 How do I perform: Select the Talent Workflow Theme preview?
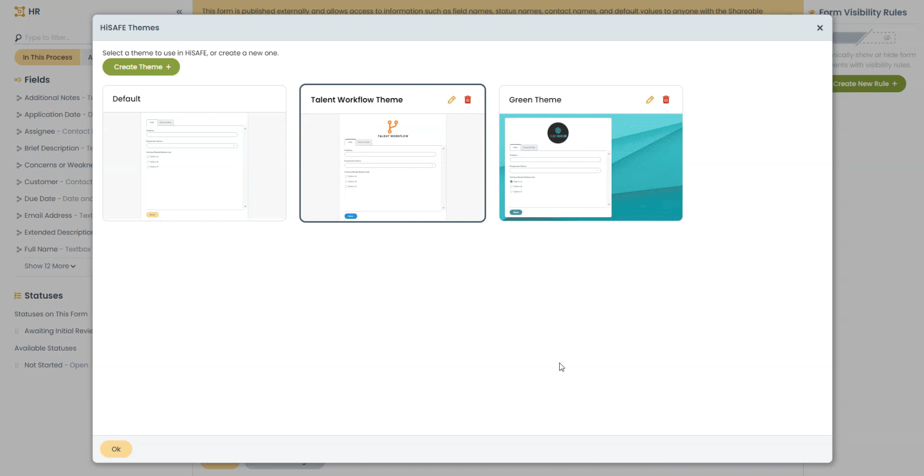(392, 167)
